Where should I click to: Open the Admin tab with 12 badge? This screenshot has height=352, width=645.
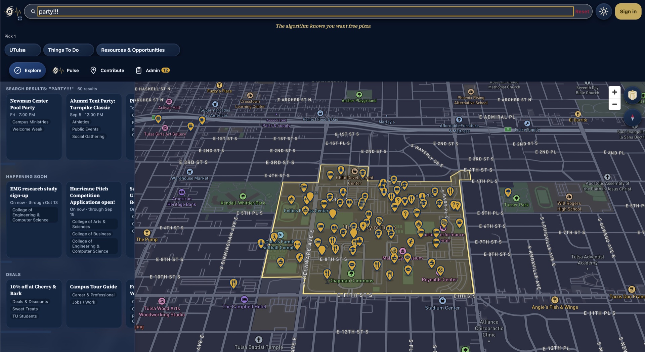153,70
